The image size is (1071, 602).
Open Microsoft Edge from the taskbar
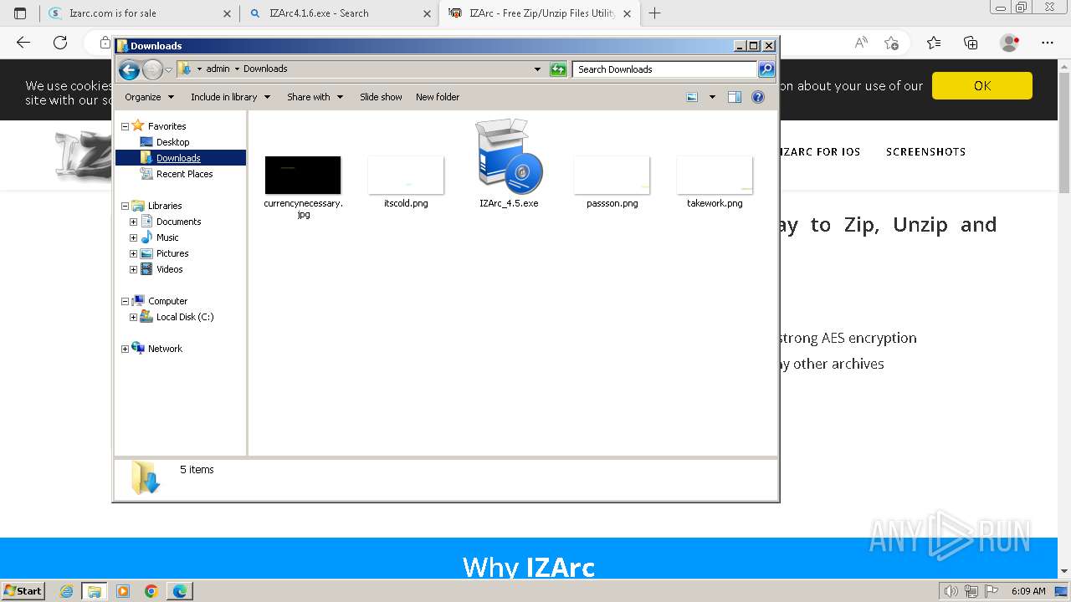[x=180, y=591]
